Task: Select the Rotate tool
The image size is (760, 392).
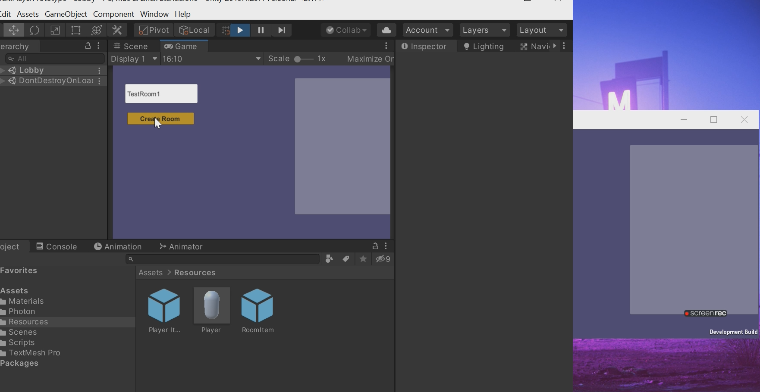Action: tap(35, 30)
